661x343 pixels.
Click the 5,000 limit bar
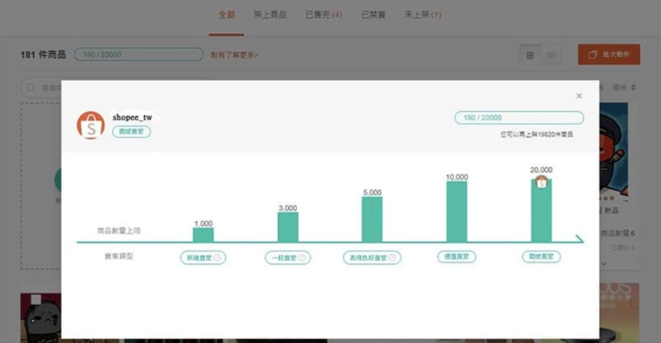pos(372,219)
